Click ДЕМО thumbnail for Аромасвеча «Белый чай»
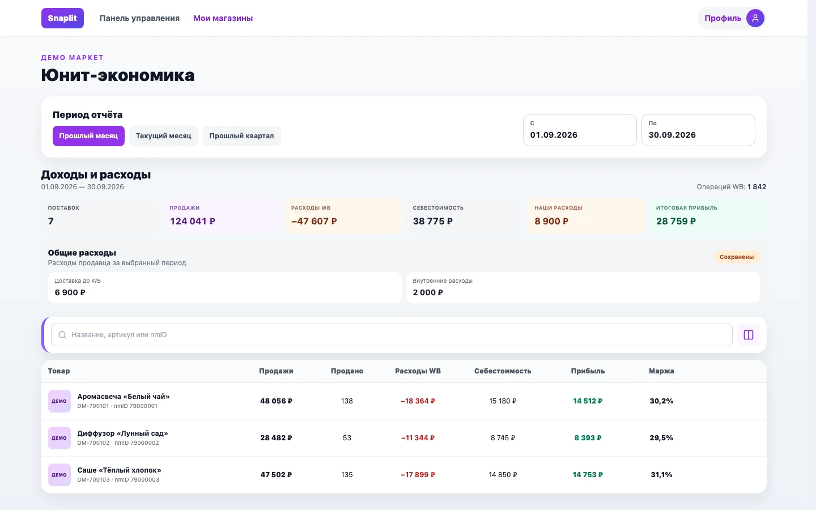The image size is (816, 510). tap(59, 401)
